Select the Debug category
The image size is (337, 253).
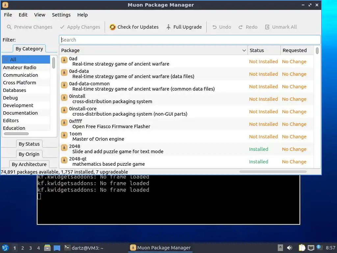click(26, 98)
